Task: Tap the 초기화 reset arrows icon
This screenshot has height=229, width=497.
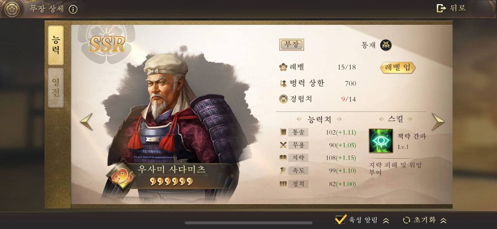Action: 407,220
